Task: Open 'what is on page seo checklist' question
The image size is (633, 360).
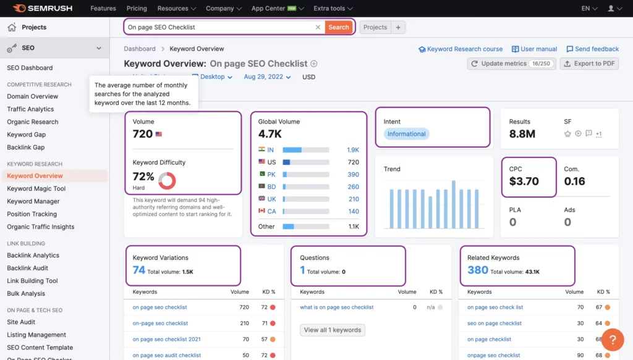Action: [337, 307]
